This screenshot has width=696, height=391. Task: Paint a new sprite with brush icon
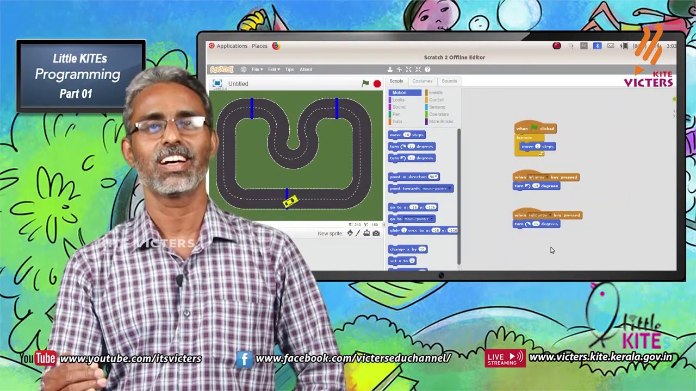[358, 234]
